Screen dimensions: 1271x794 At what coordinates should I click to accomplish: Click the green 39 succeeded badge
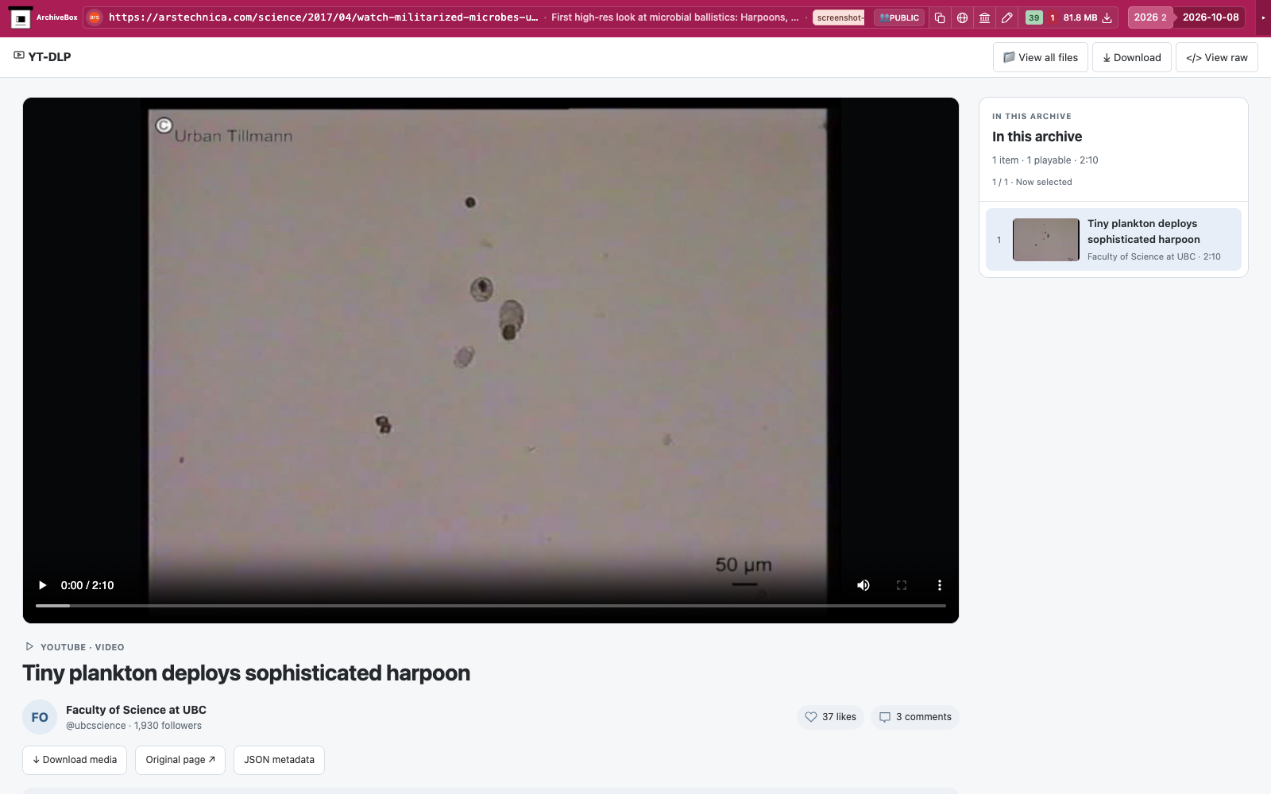click(1033, 17)
